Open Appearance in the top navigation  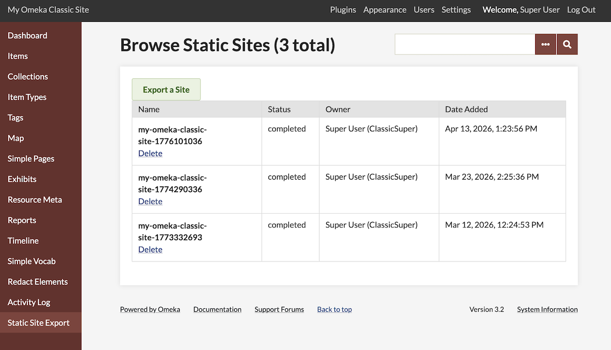point(385,10)
